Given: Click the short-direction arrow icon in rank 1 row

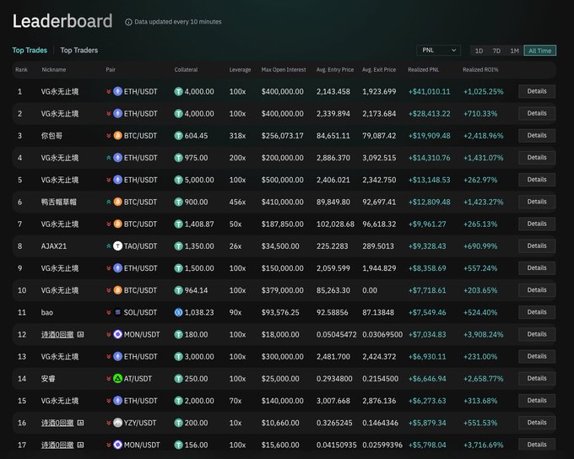Looking at the screenshot, I should 109,91.
